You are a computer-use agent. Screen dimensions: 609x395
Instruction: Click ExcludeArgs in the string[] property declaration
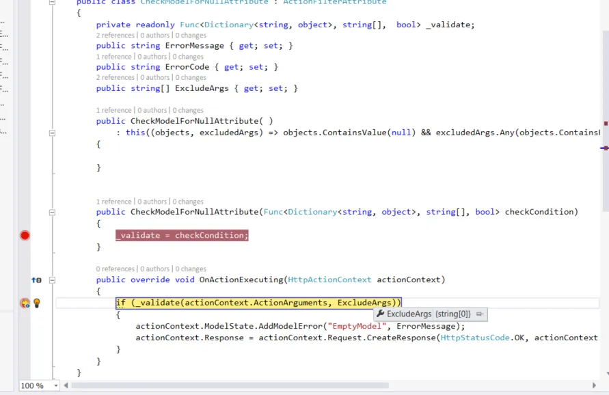pyautogui.click(x=202, y=88)
